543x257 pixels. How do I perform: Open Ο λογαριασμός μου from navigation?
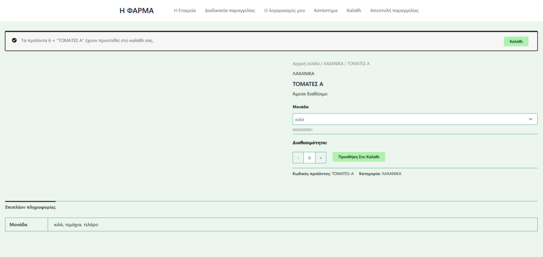click(285, 11)
